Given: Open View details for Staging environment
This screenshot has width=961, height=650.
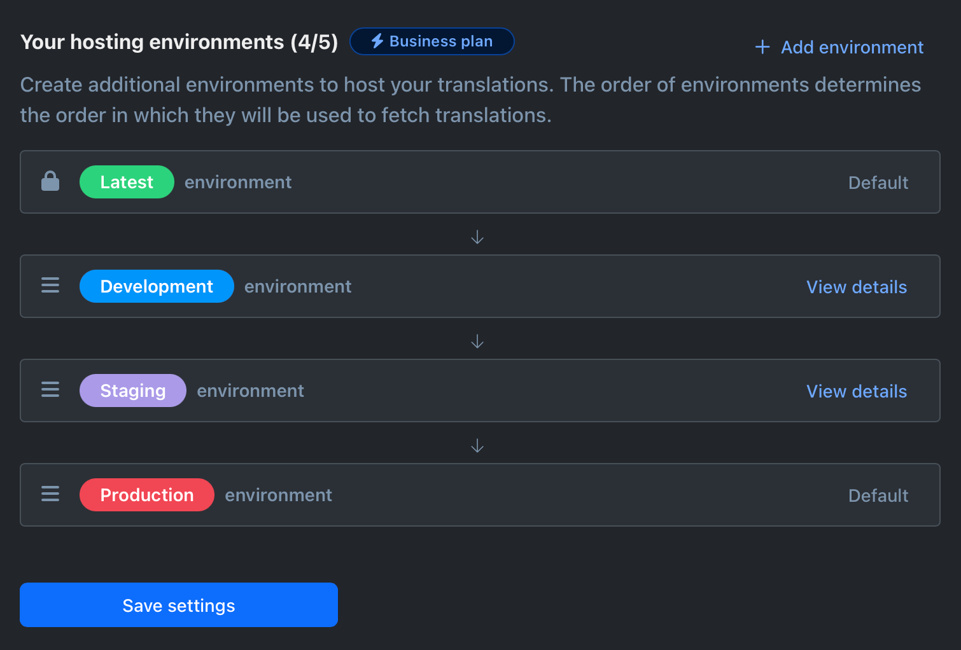Looking at the screenshot, I should [857, 391].
